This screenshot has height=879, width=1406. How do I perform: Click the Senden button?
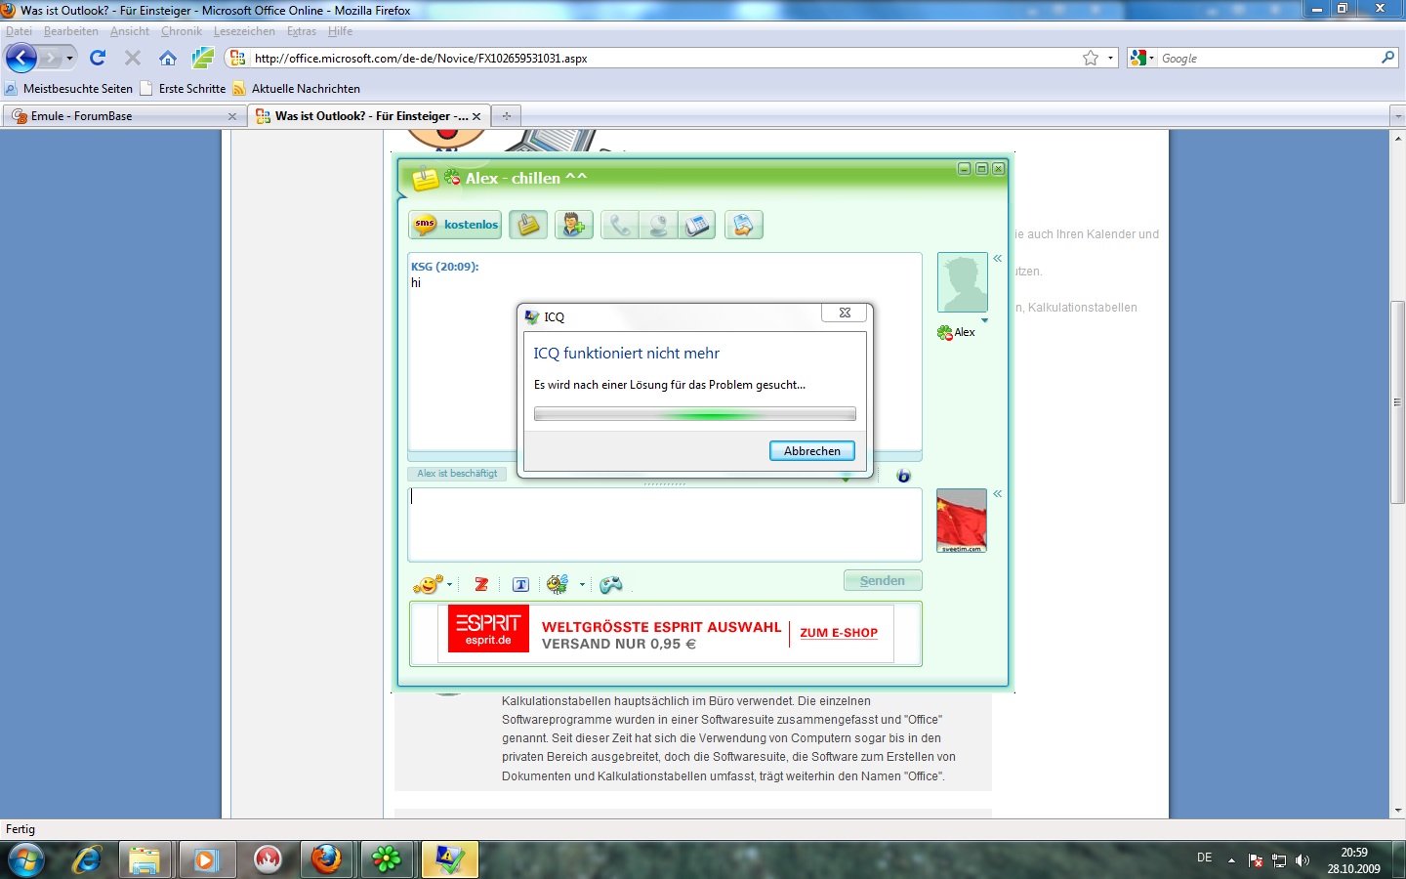pos(883,581)
